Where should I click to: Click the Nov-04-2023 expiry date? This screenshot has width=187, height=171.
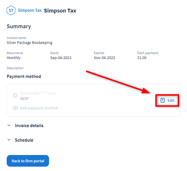pos(104,58)
